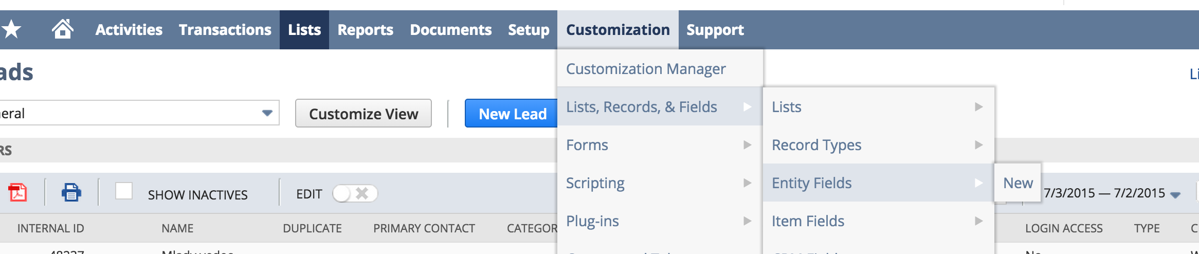The image size is (1199, 254).
Task: Open the view selector dropdown arrow
Action: pyautogui.click(x=267, y=113)
